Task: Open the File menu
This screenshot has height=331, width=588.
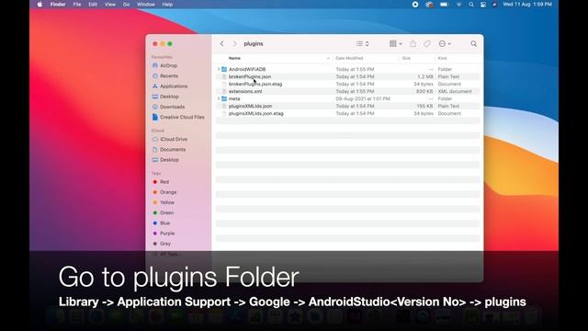Action: tap(77, 5)
